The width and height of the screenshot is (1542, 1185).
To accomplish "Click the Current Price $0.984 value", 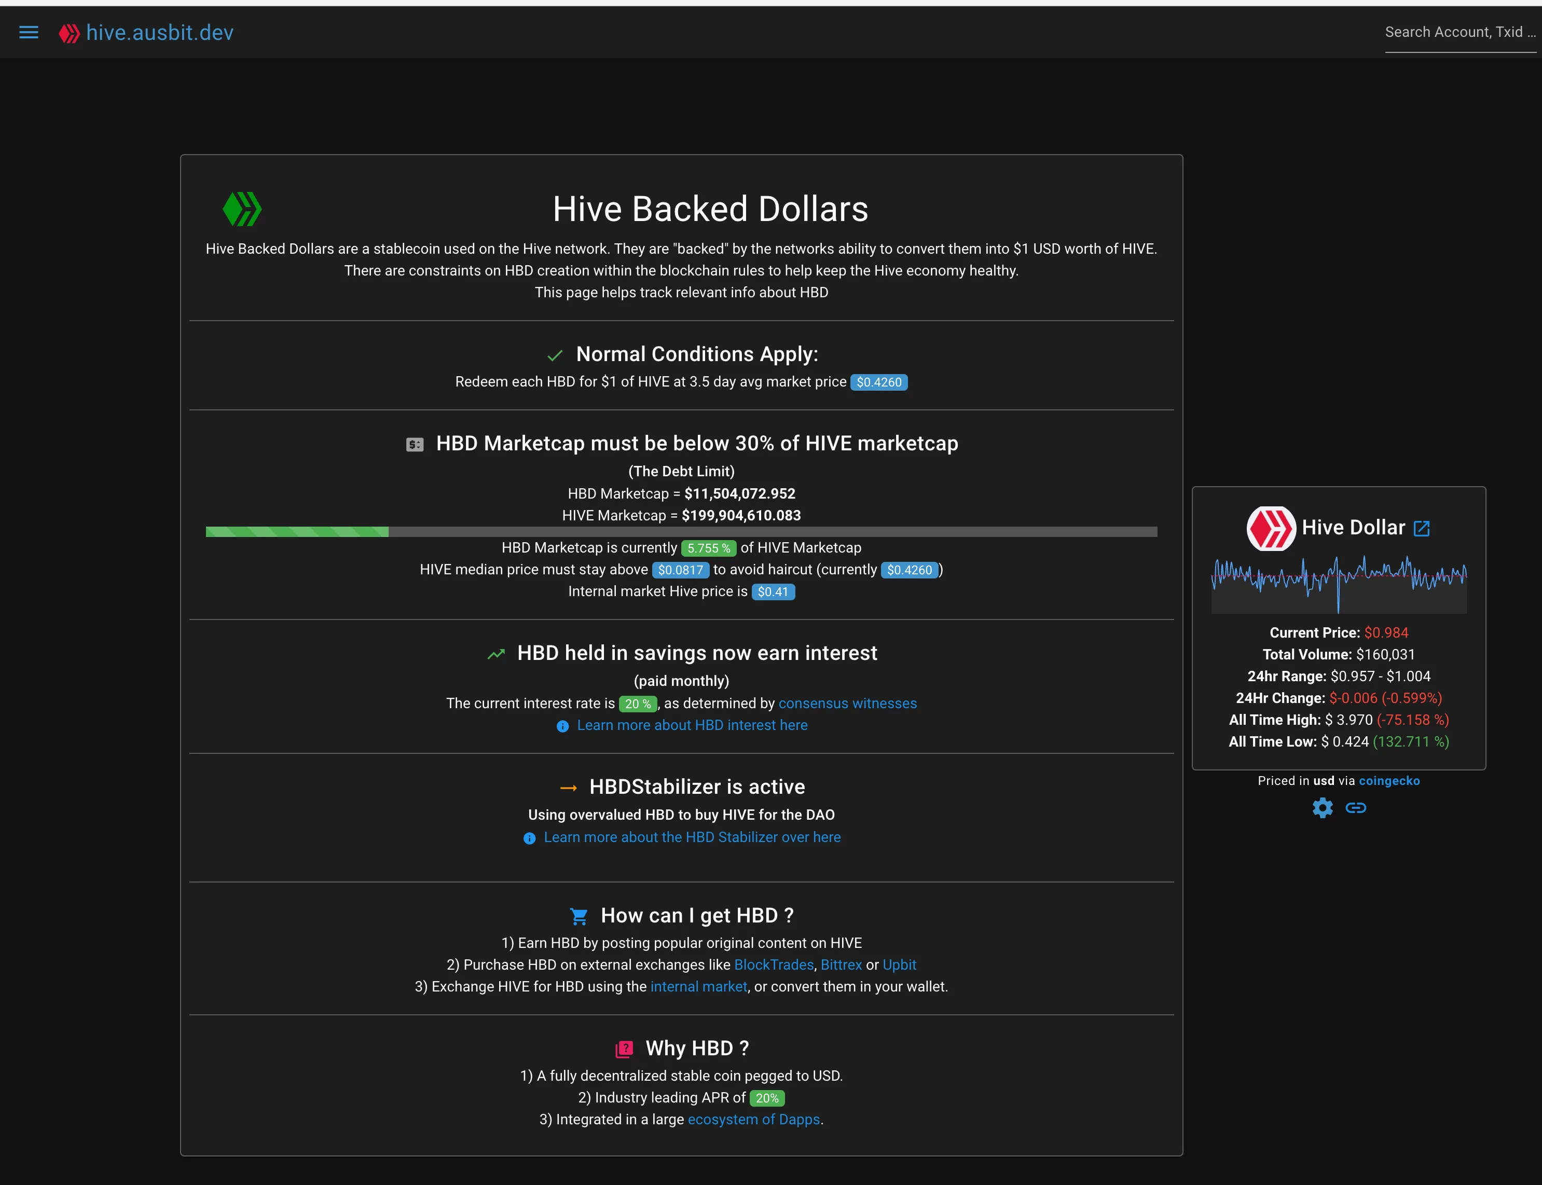I will 1386,632.
